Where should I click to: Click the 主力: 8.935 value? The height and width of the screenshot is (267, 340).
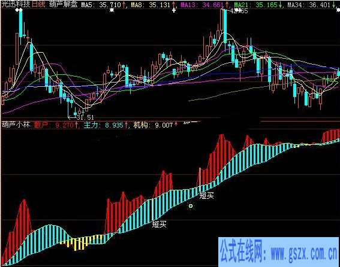tap(103, 125)
